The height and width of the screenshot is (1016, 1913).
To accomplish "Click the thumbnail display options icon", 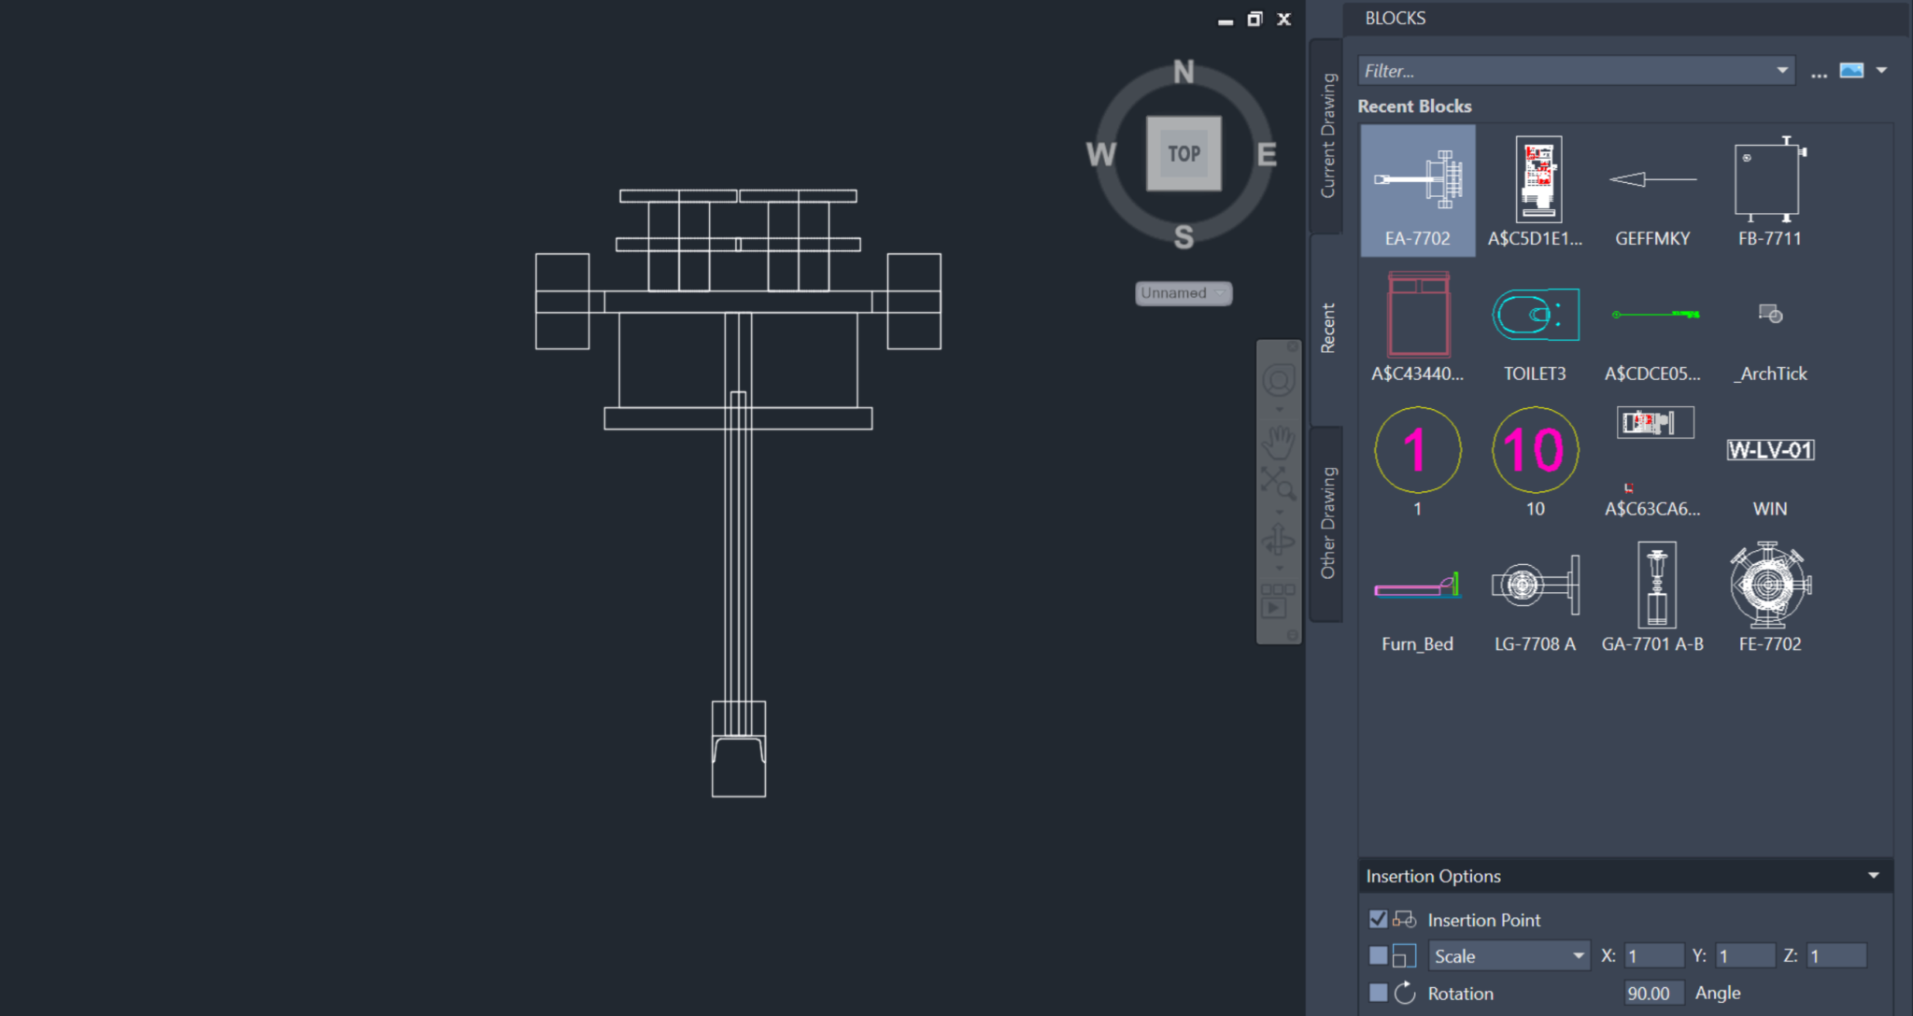I will pos(1851,71).
